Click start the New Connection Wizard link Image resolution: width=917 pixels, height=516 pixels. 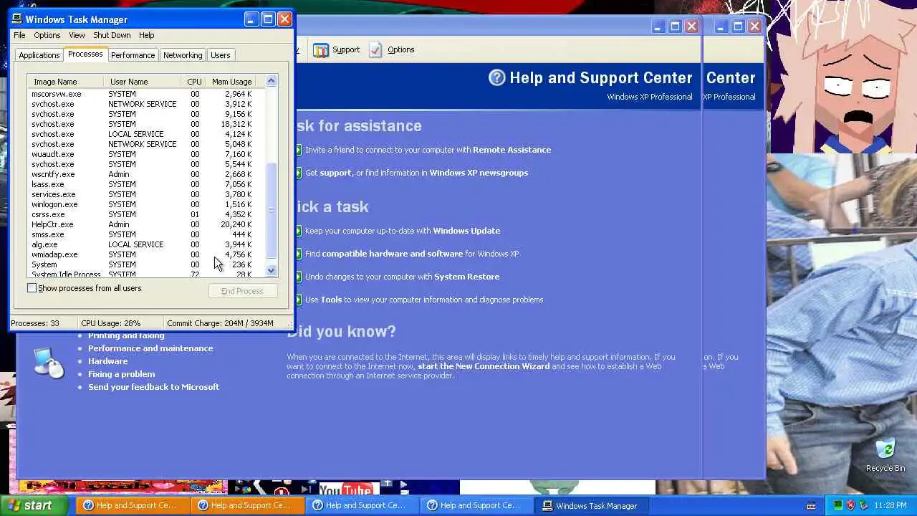click(484, 366)
